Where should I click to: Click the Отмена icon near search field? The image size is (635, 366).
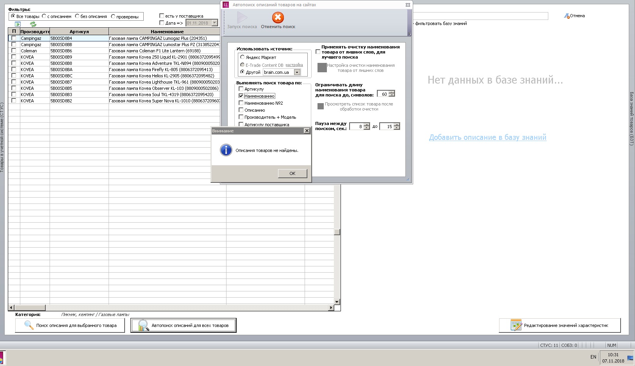pyautogui.click(x=567, y=16)
